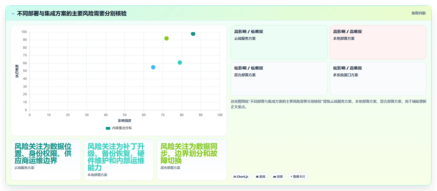Open the 云端服务方案 risk card
The height and width of the screenshot is (191, 437).
(x=46, y=160)
